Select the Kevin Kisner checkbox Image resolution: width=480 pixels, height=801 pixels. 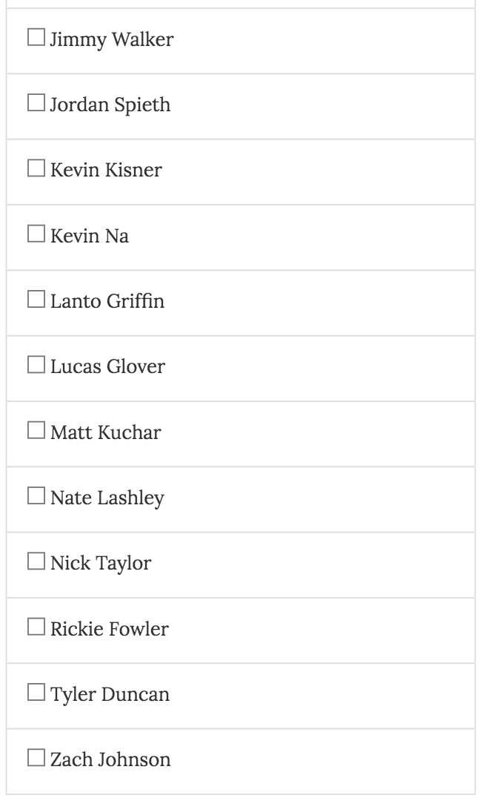click(36, 168)
